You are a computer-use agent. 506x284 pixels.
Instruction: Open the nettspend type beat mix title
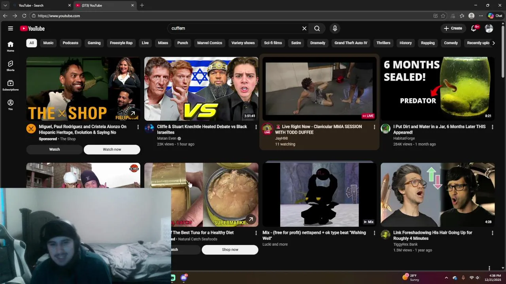[x=314, y=235]
